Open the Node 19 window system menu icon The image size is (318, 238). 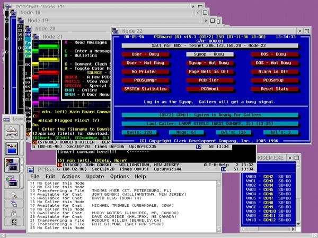21,21
